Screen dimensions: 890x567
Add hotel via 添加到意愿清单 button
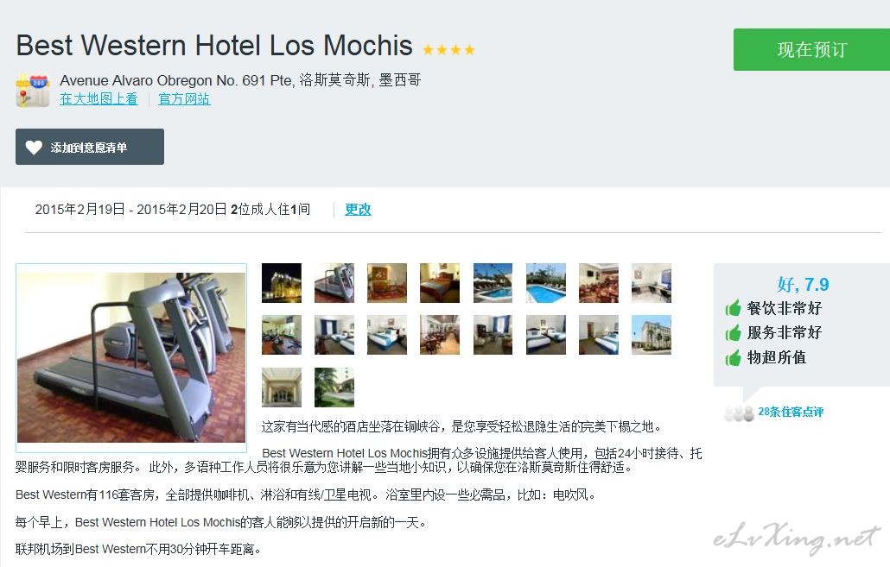90,147
